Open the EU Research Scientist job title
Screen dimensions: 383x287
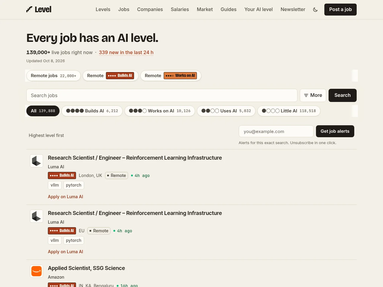click(135, 213)
